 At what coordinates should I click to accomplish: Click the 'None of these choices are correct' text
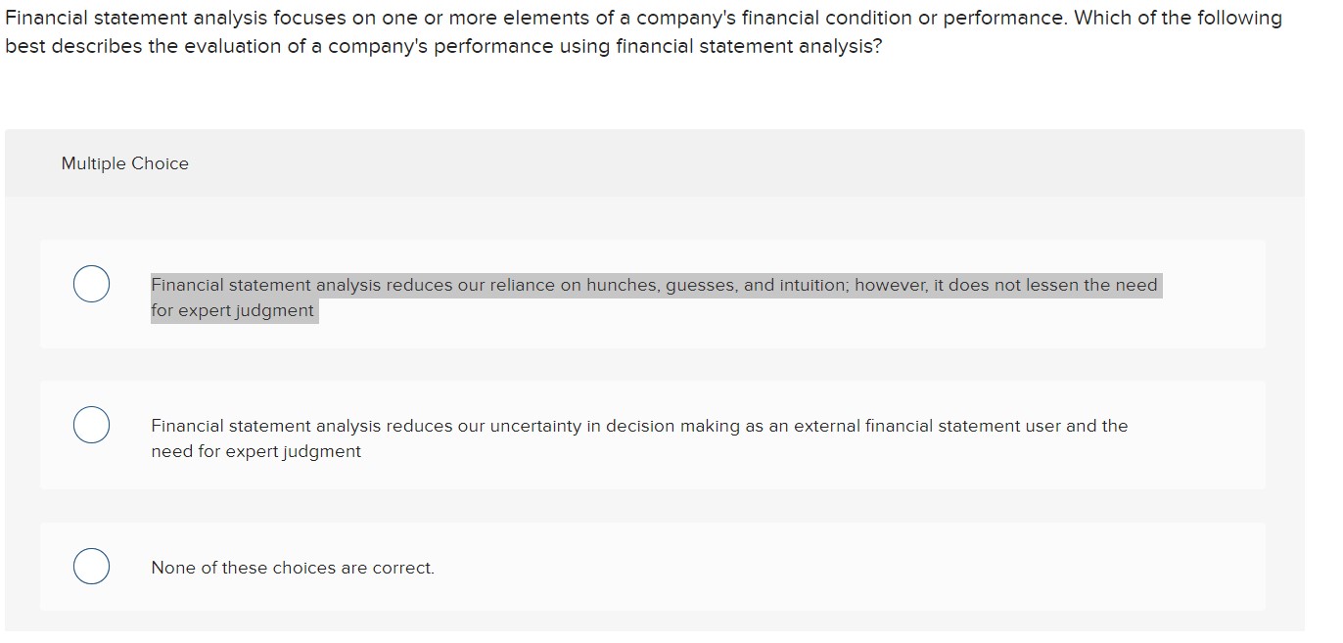(291, 568)
